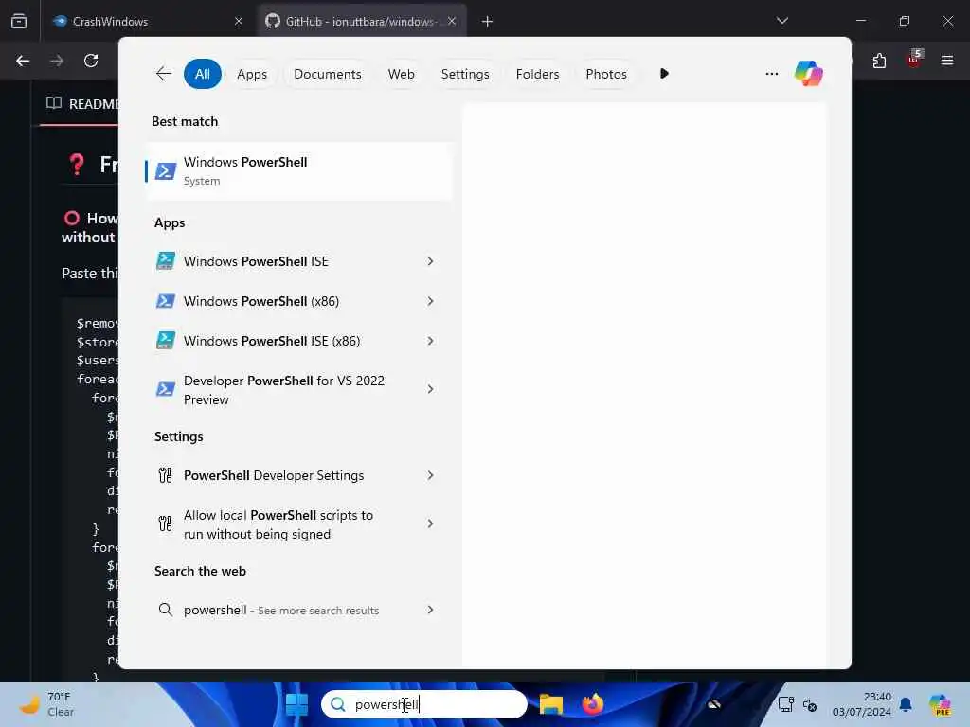Open Windows PowerShell best match
The image size is (970, 727).
click(298, 171)
